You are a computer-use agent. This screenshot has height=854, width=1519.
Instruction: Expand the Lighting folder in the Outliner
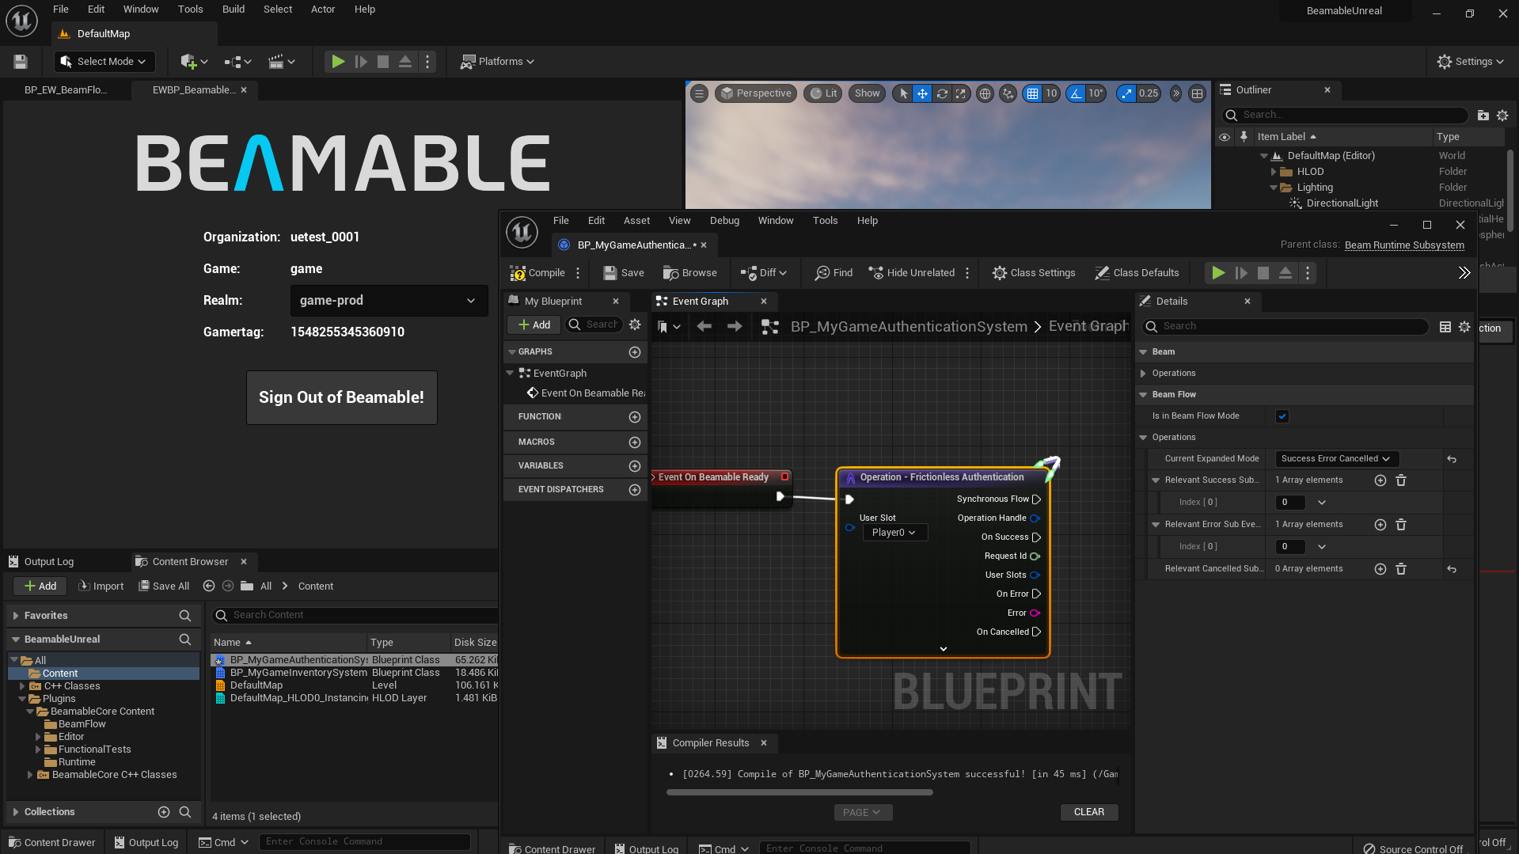pyautogui.click(x=1274, y=188)
